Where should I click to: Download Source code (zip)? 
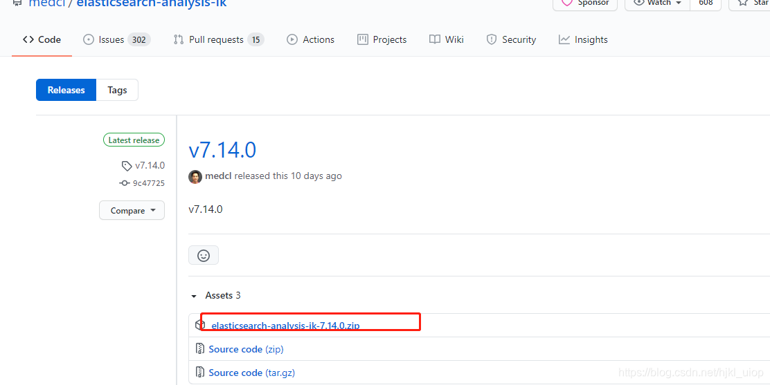click(246, 349)
